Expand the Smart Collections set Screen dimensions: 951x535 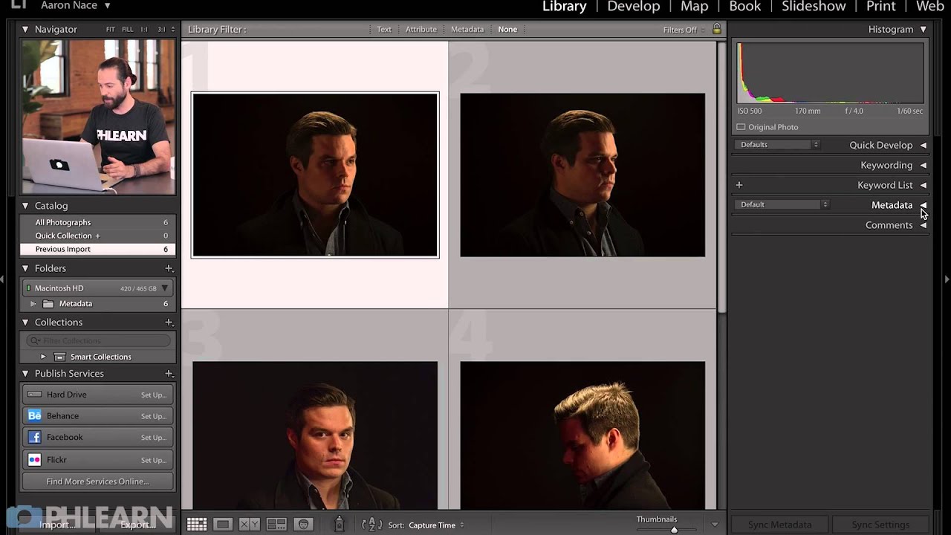pyautogui.click(x=43, y=357)
